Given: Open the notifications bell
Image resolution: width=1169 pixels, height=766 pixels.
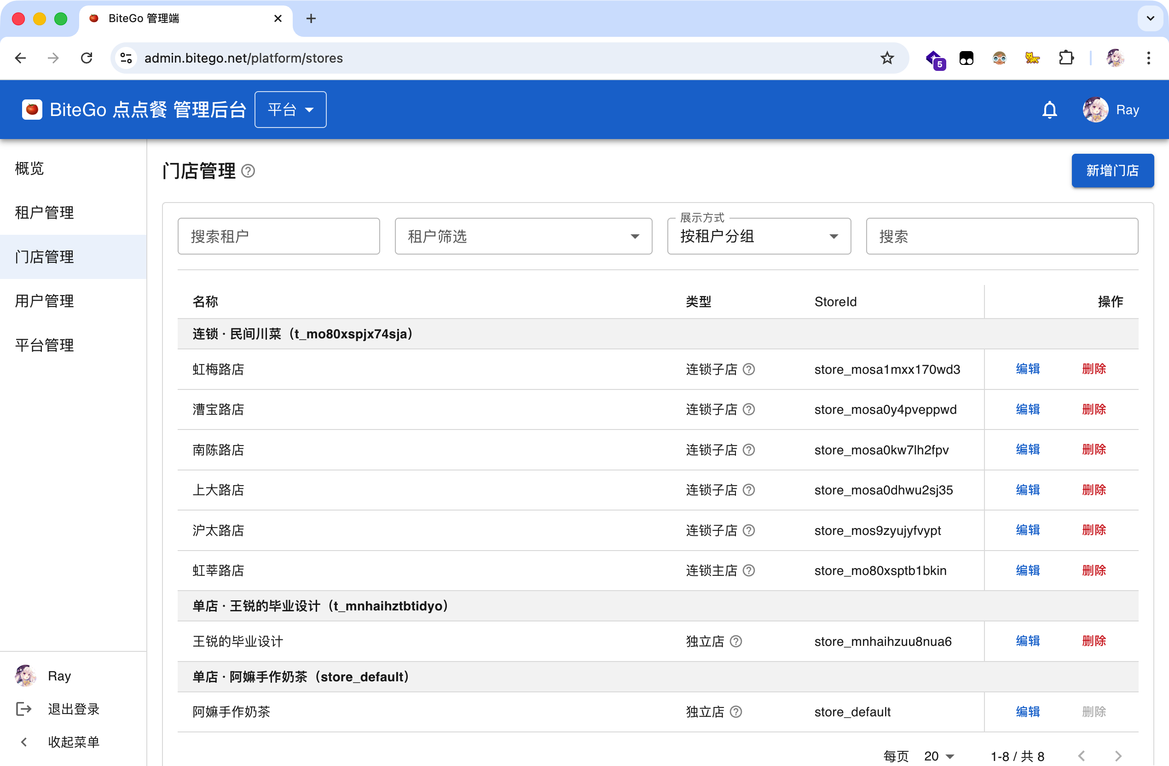Looking at the screenshot, I should pyautogui.click(x=1049, y=110).
